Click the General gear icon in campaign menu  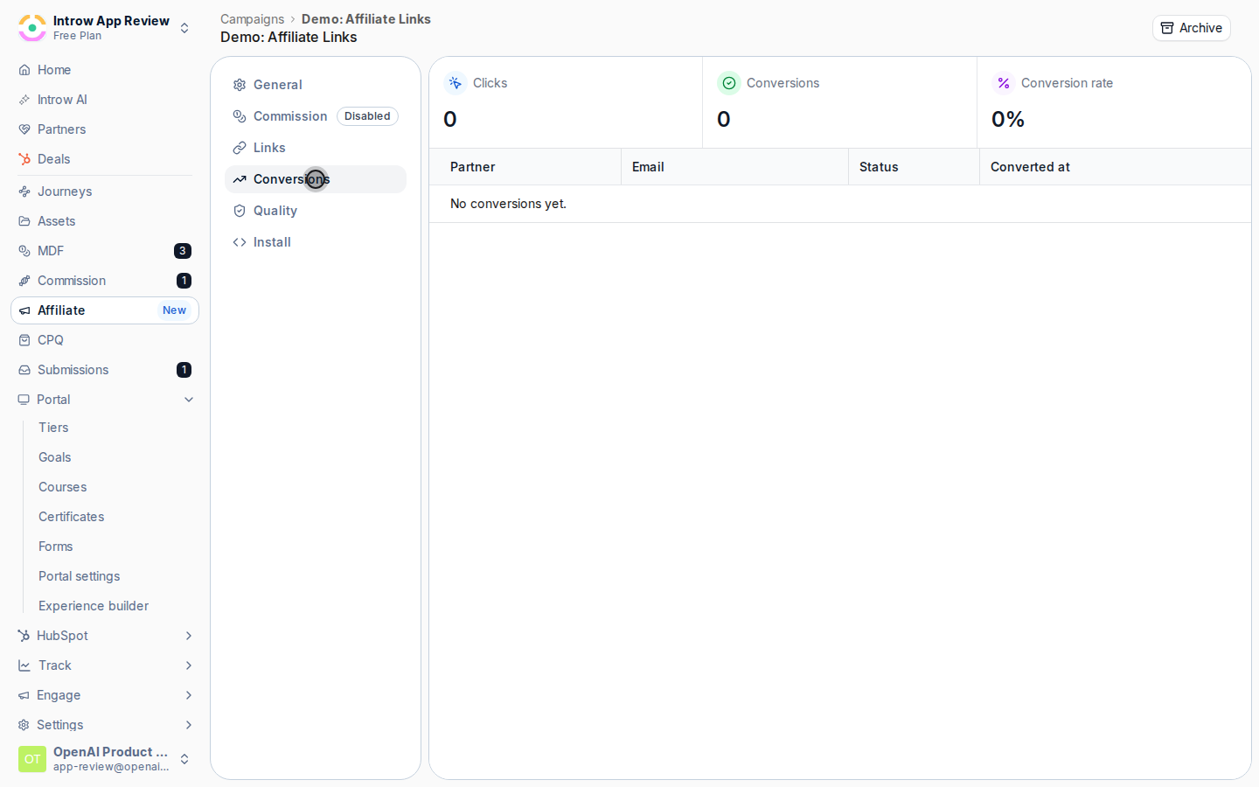(240, 85)
